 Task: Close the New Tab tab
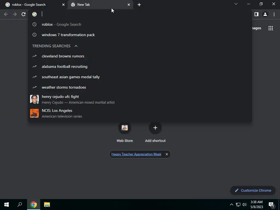(129, 5)
